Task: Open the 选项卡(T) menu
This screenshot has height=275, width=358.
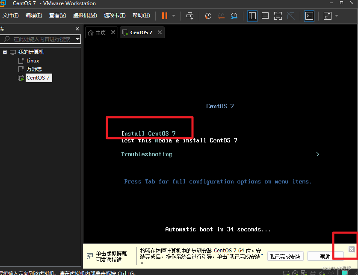Action: tap(115, 15)
